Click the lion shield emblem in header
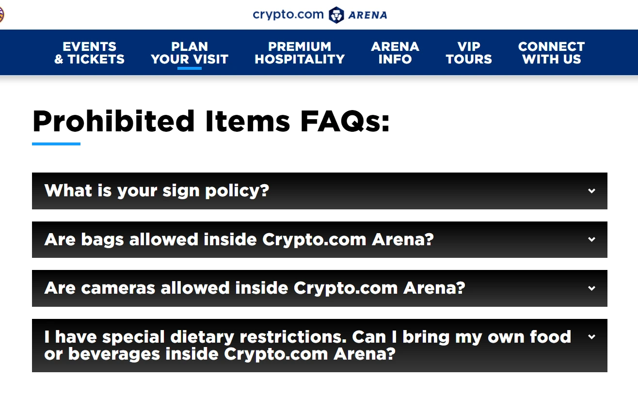 pyautogui.click(x=336, y=15)
